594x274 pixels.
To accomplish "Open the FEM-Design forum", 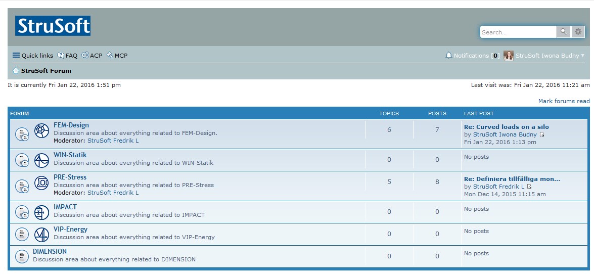I will 71,125.
